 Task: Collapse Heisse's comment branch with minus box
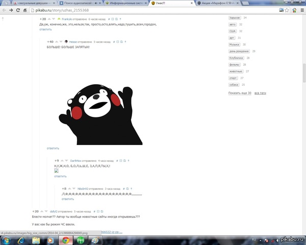tap(118, 42)
